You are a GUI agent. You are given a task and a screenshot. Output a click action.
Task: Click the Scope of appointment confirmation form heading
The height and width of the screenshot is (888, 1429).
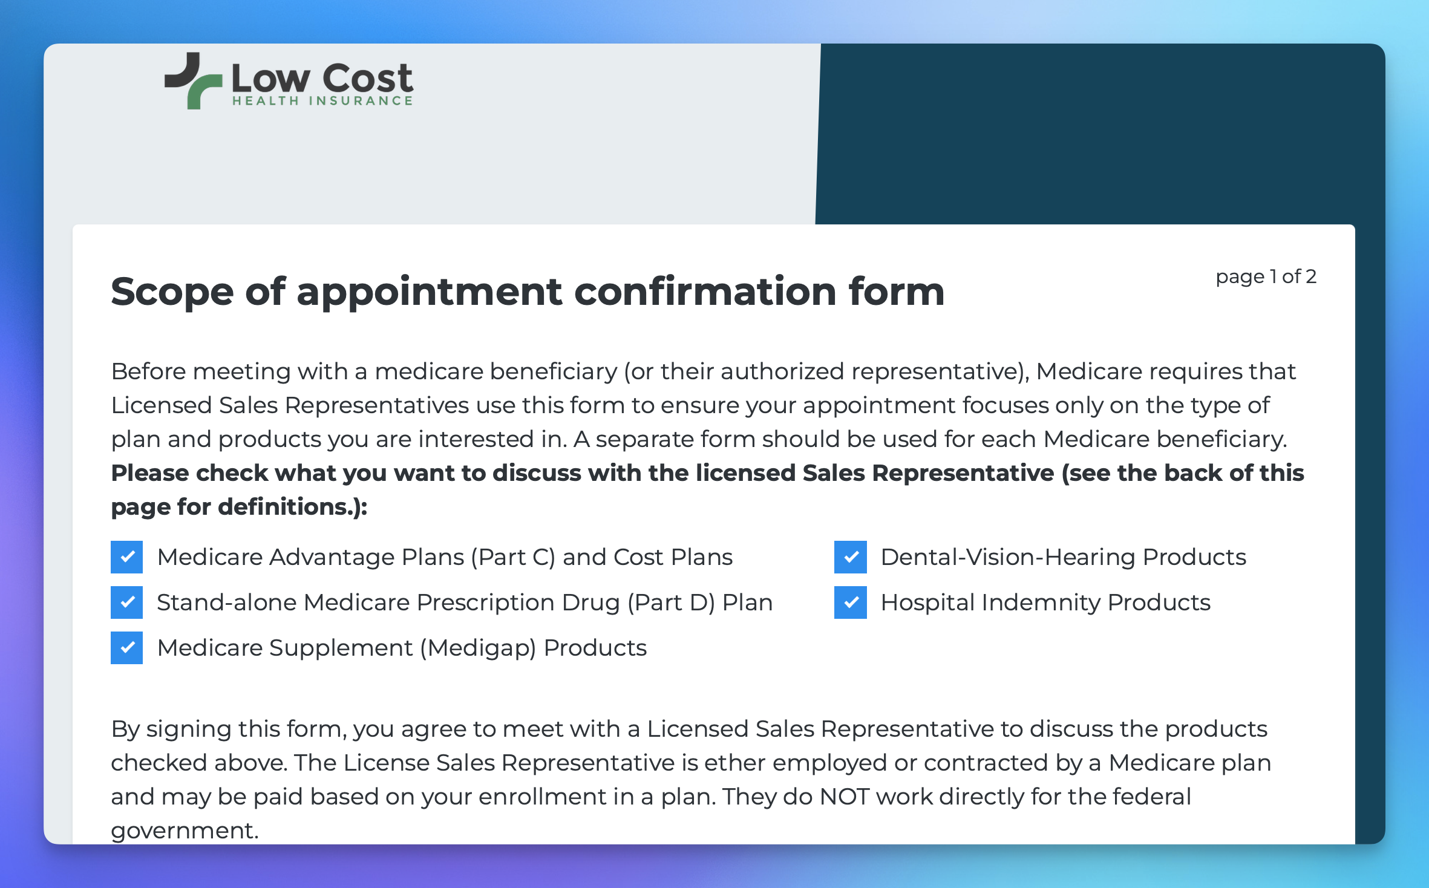tap(528, 292)
